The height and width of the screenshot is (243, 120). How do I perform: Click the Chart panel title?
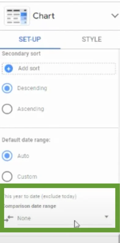[44, 16]
